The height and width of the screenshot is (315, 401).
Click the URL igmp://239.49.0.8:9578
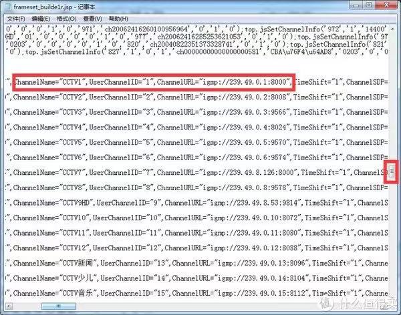[244, 188]
